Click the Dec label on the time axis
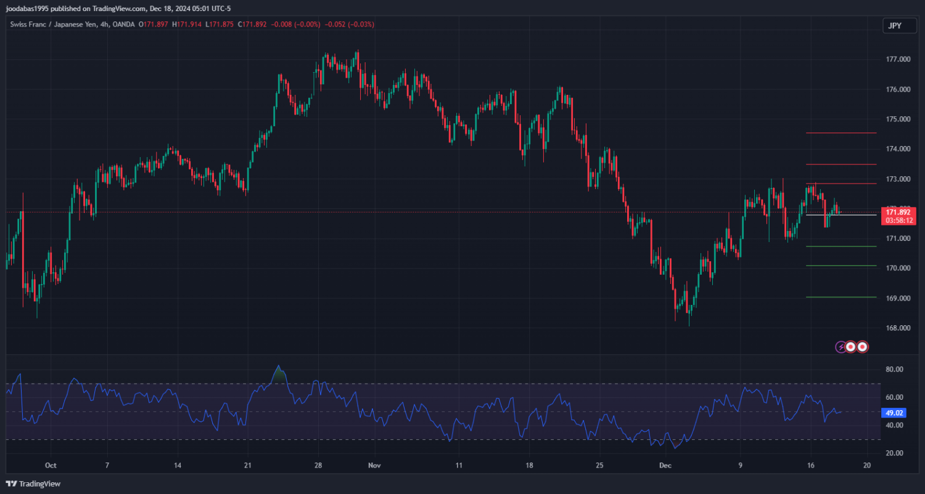925x494 pixels. click(665, 466)
